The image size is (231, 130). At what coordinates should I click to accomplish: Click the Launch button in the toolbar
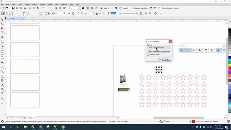tap(124, 8)
